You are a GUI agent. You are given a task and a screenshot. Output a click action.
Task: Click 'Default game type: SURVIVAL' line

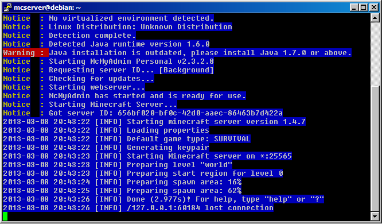coord(127,139)
